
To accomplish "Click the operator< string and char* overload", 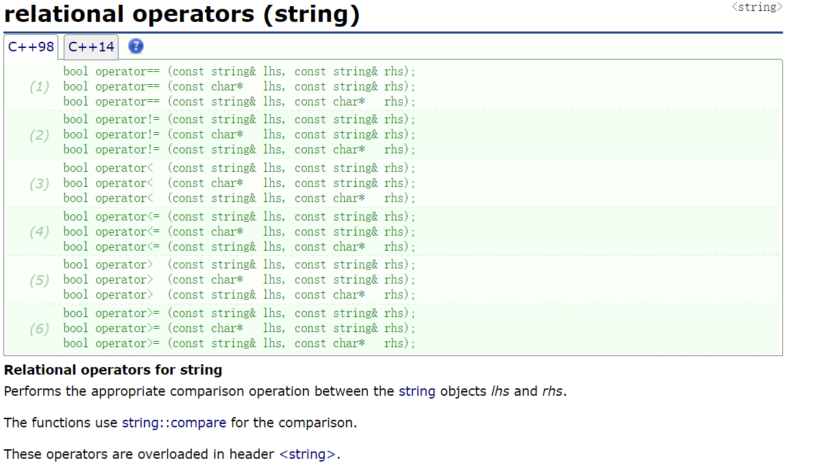I will (240, 198).
